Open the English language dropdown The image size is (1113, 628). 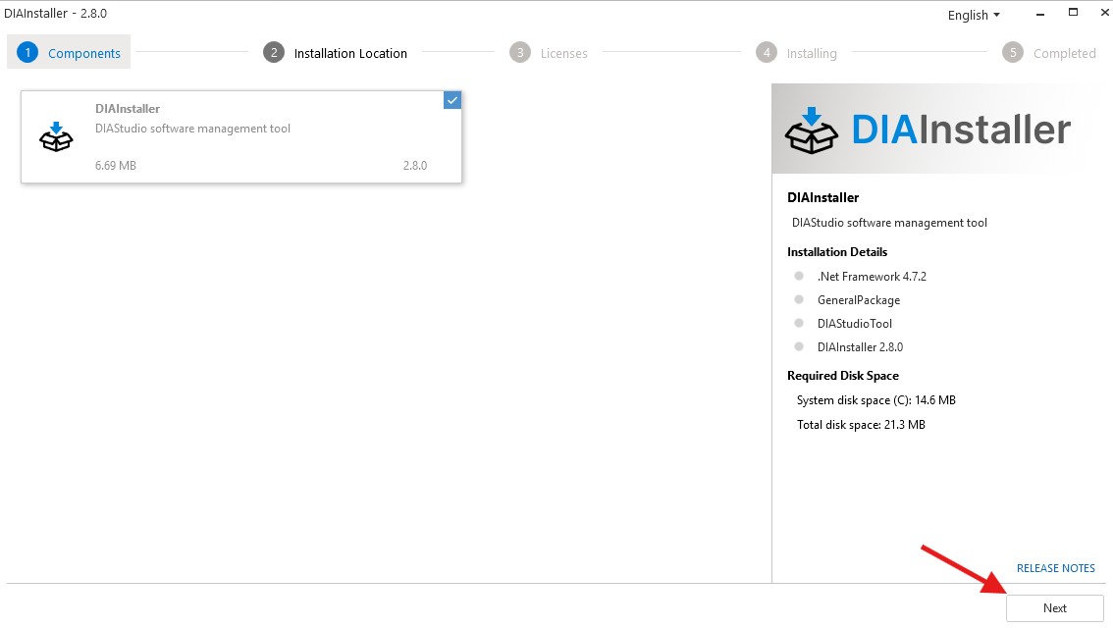click(x=974, y=15)
